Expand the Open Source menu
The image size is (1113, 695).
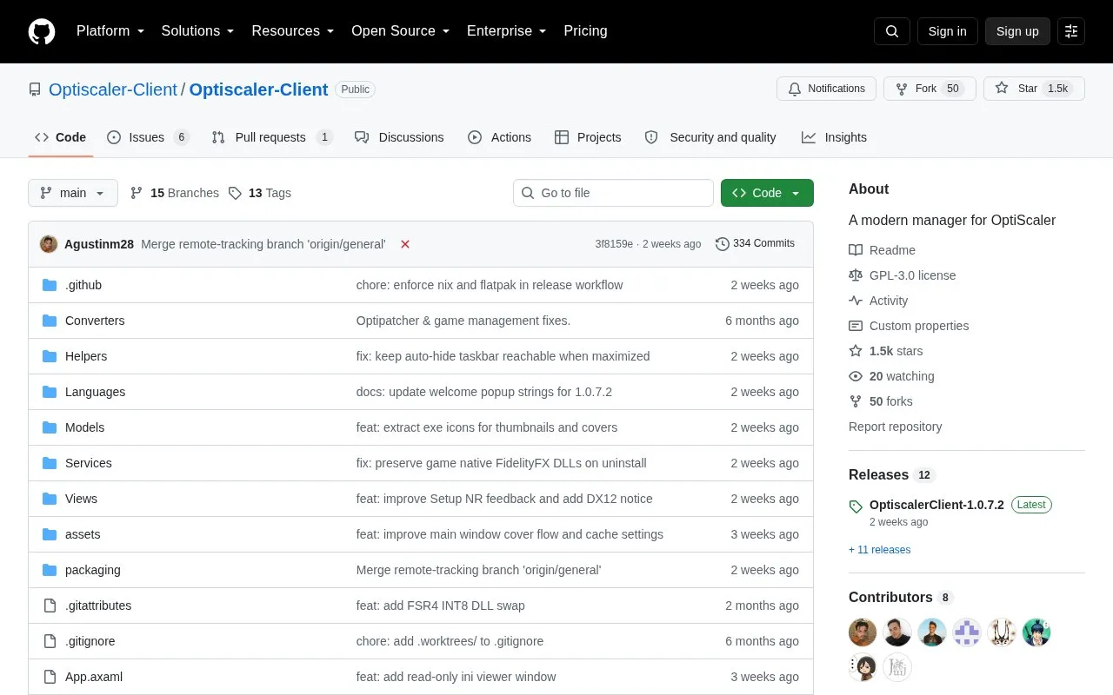pyautogui.click(x=401, y=31)
